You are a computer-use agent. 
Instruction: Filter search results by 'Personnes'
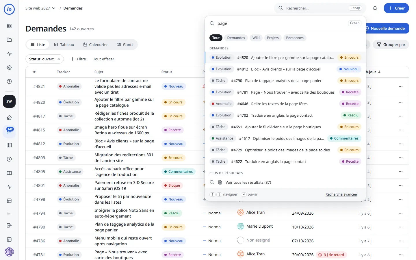pyautogui.click(x=295, y=38)
